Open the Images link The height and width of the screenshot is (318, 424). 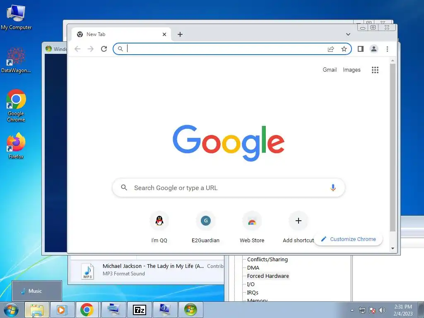coord(352,70)
